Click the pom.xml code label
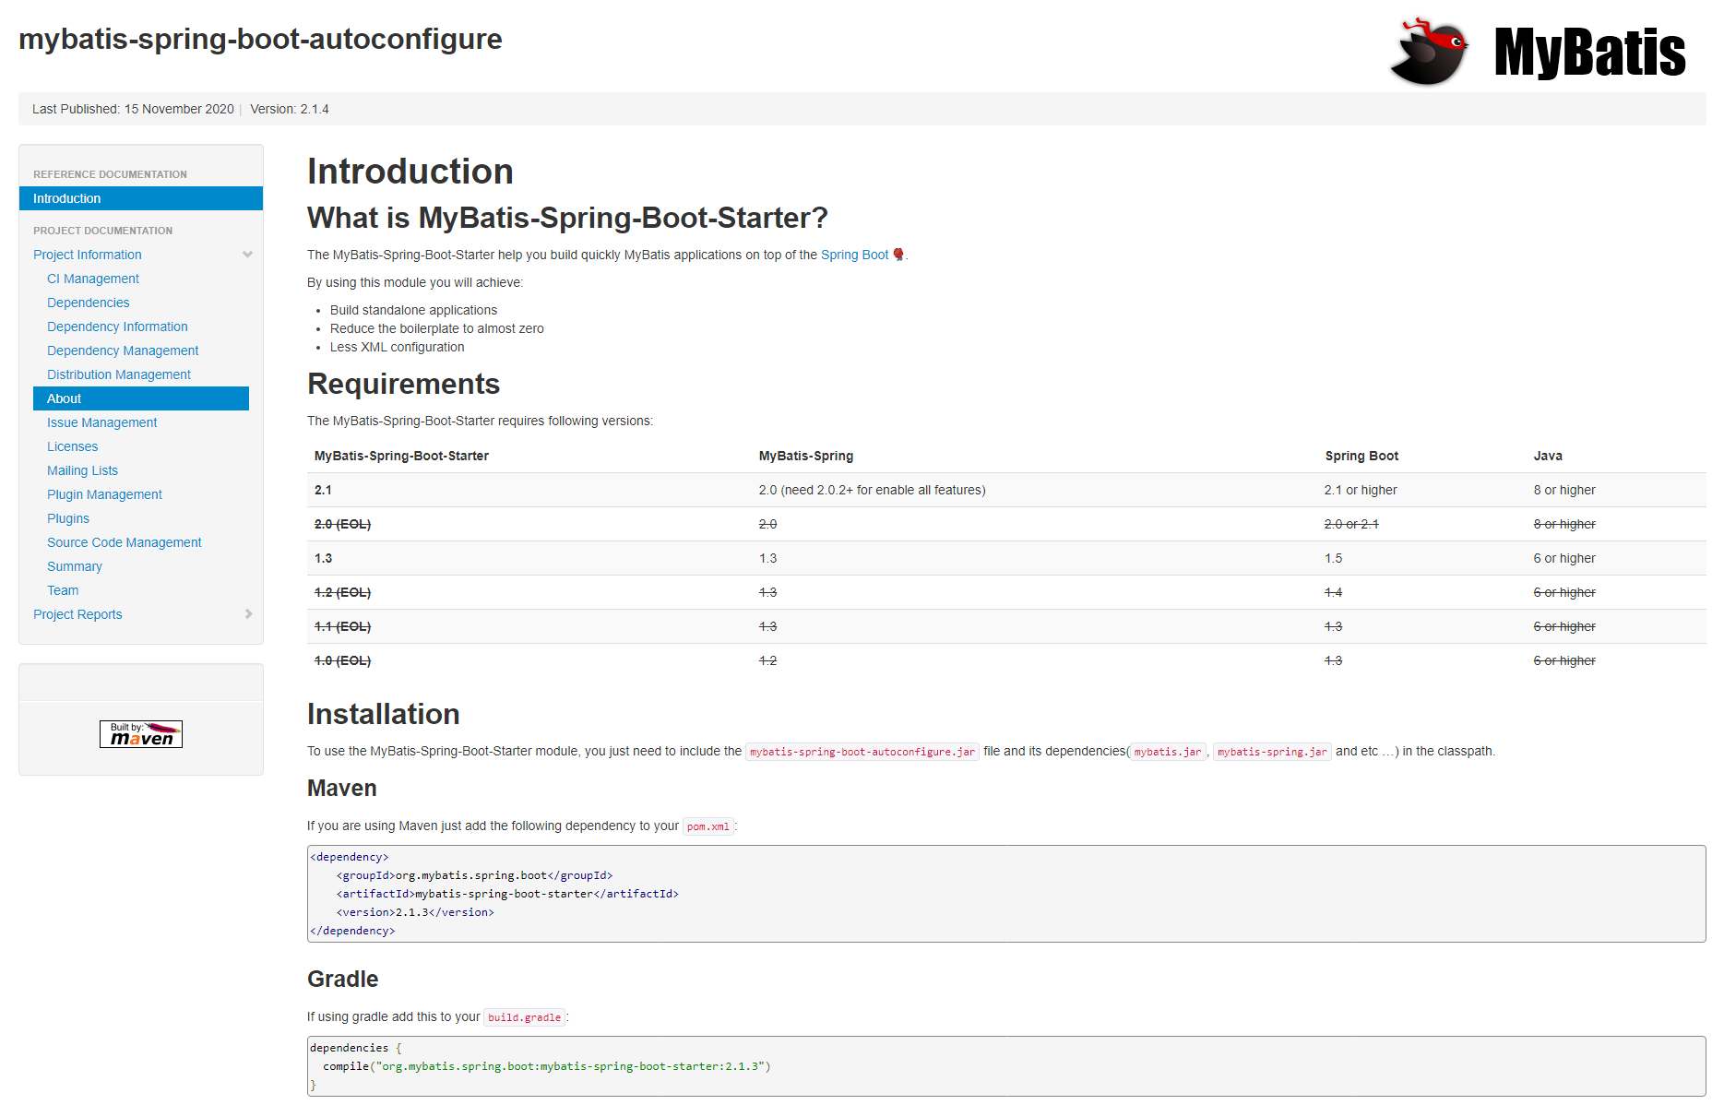Screen dimensions: 1724x1105 708,826
